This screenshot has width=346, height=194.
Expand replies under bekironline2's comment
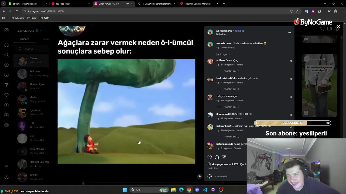232,137
